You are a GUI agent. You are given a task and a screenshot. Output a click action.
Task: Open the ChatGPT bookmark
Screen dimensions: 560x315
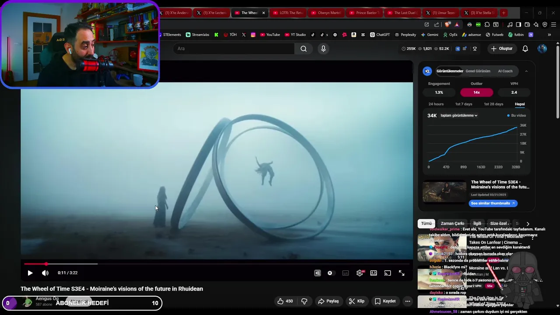pyautogui.click(x=380, y=35)
